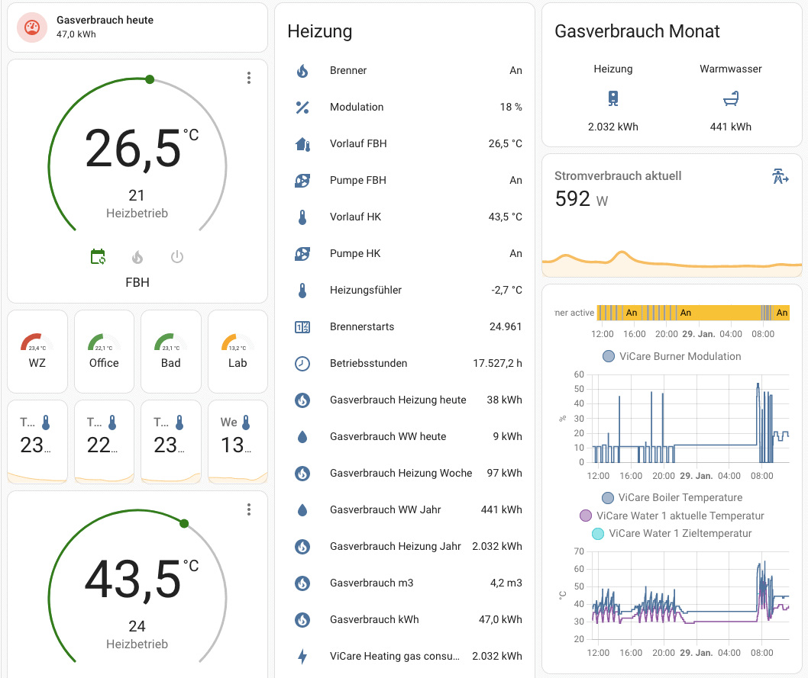808x678 pixels.
Task: Select schedule mode icon on FBH thermostat
Action: [x=98, y=257]
